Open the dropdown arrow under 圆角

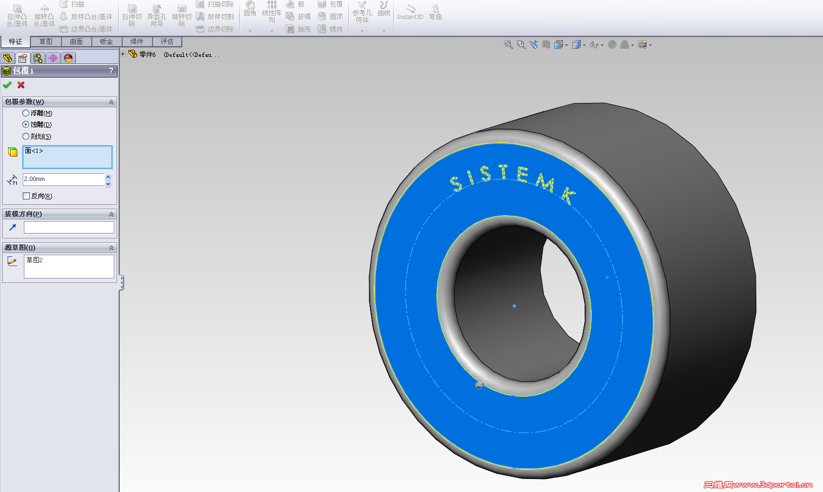coord(250,31)
